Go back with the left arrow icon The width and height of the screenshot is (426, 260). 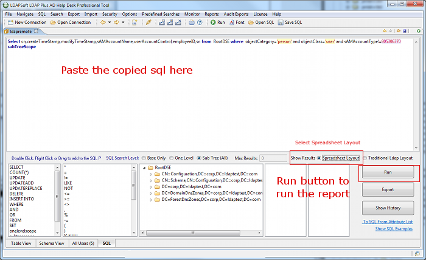click(x=103, y=23)
